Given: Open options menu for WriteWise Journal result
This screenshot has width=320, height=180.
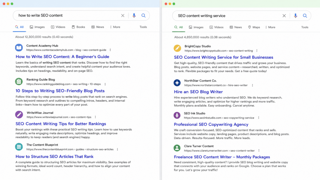Looking at the screenshot, I should (95, 117).
